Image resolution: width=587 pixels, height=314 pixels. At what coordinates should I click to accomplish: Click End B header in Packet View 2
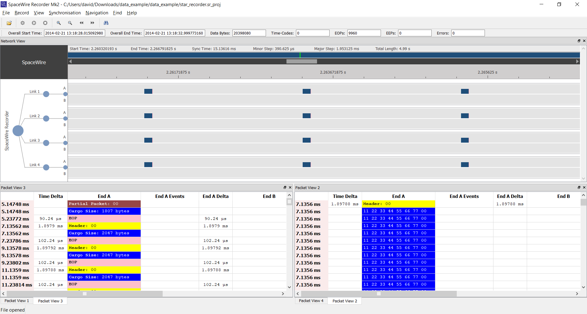(x=563, y=196)
